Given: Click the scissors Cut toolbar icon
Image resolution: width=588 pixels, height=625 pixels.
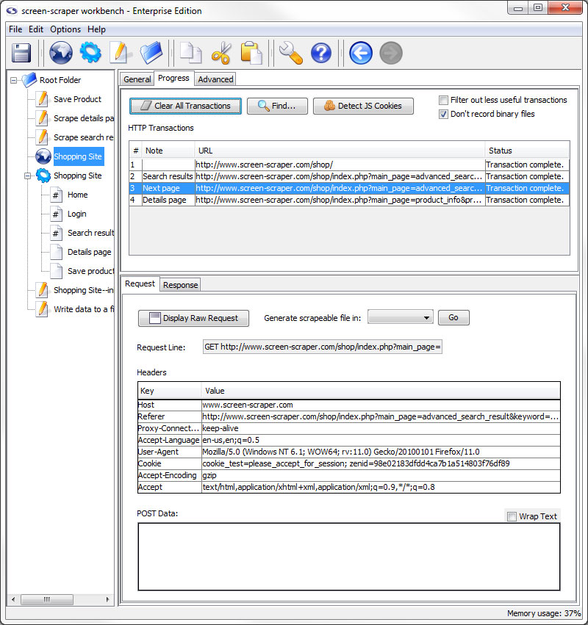Looking at the screenshot, I should click(221, 53).
